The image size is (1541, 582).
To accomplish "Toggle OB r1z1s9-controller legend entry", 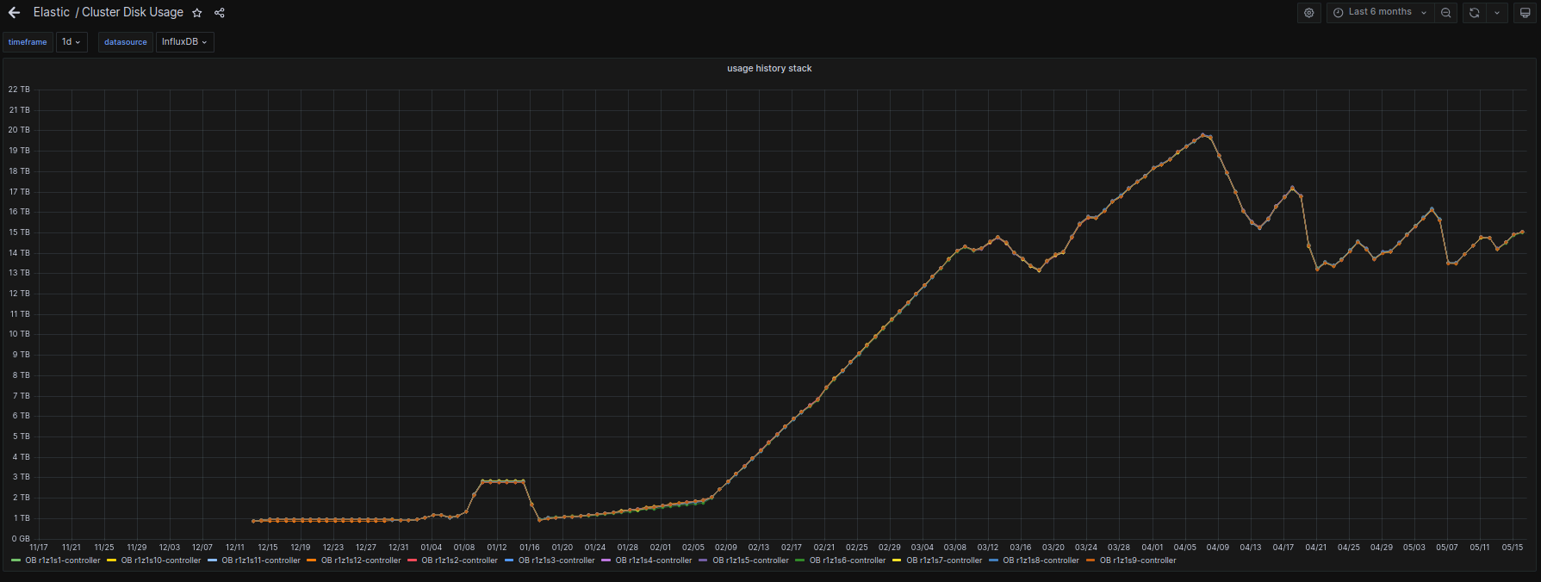I will click(1137, 560).
